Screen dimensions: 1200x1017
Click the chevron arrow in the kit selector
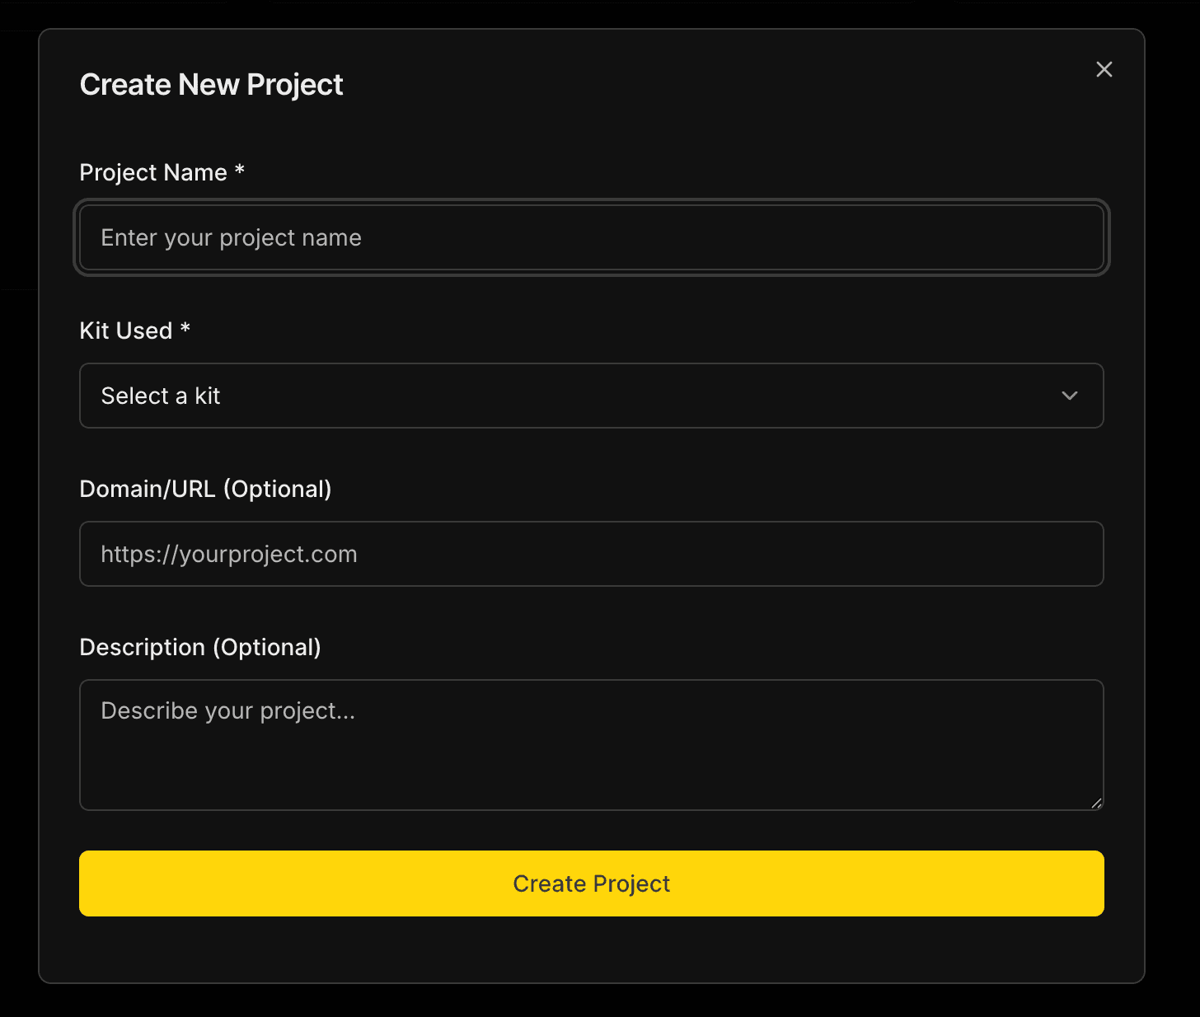(x=1069, y=396)
